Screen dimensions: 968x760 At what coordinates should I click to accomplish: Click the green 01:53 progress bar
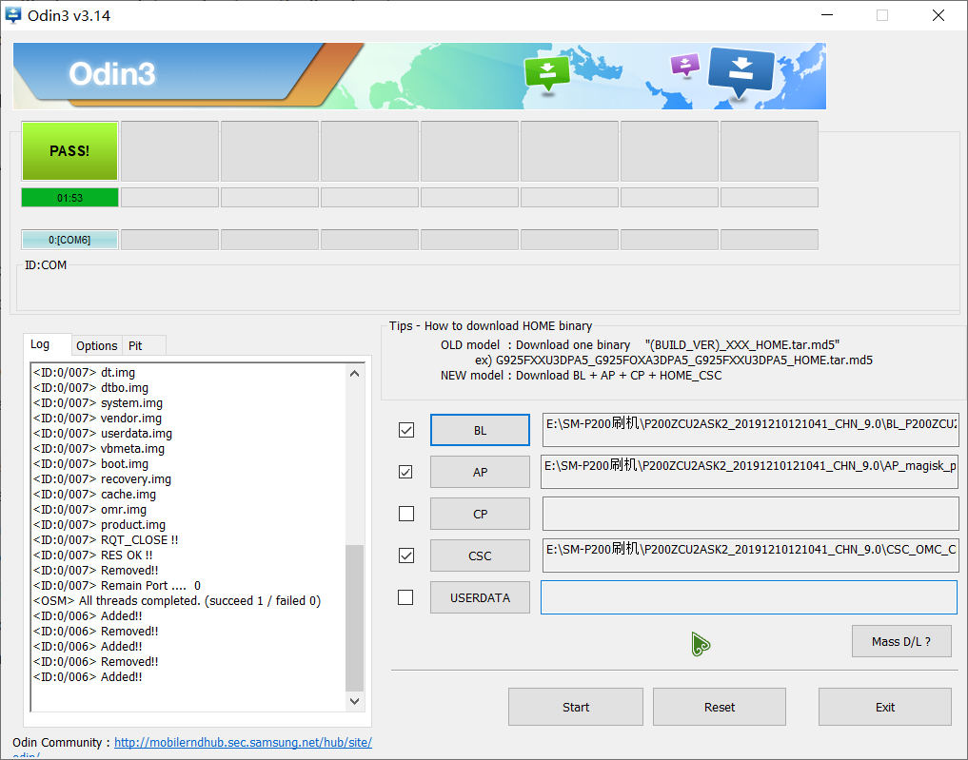click(x=69, y=198)
